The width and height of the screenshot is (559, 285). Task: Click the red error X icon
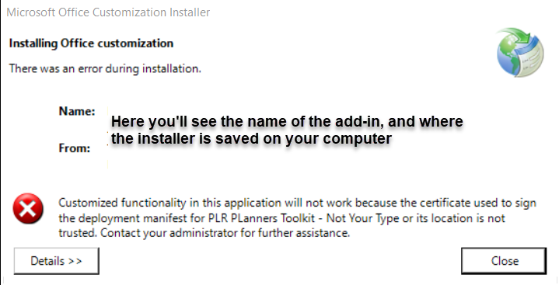pos(28,208)
